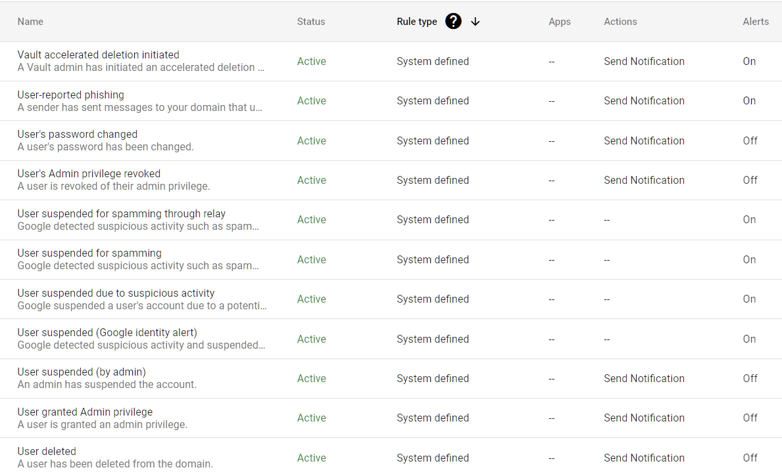The height and width of the screenshot is (476, 782).
Task: Click Send Notification for User deleted
Action: coord(644,458)
